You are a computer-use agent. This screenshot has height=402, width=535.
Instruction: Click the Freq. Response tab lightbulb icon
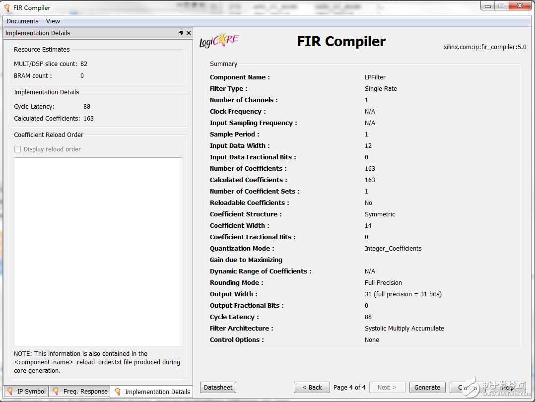(x=56, y=391)
